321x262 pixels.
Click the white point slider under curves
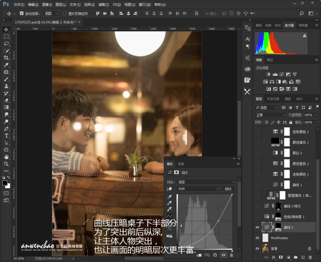tap(232, 251)
